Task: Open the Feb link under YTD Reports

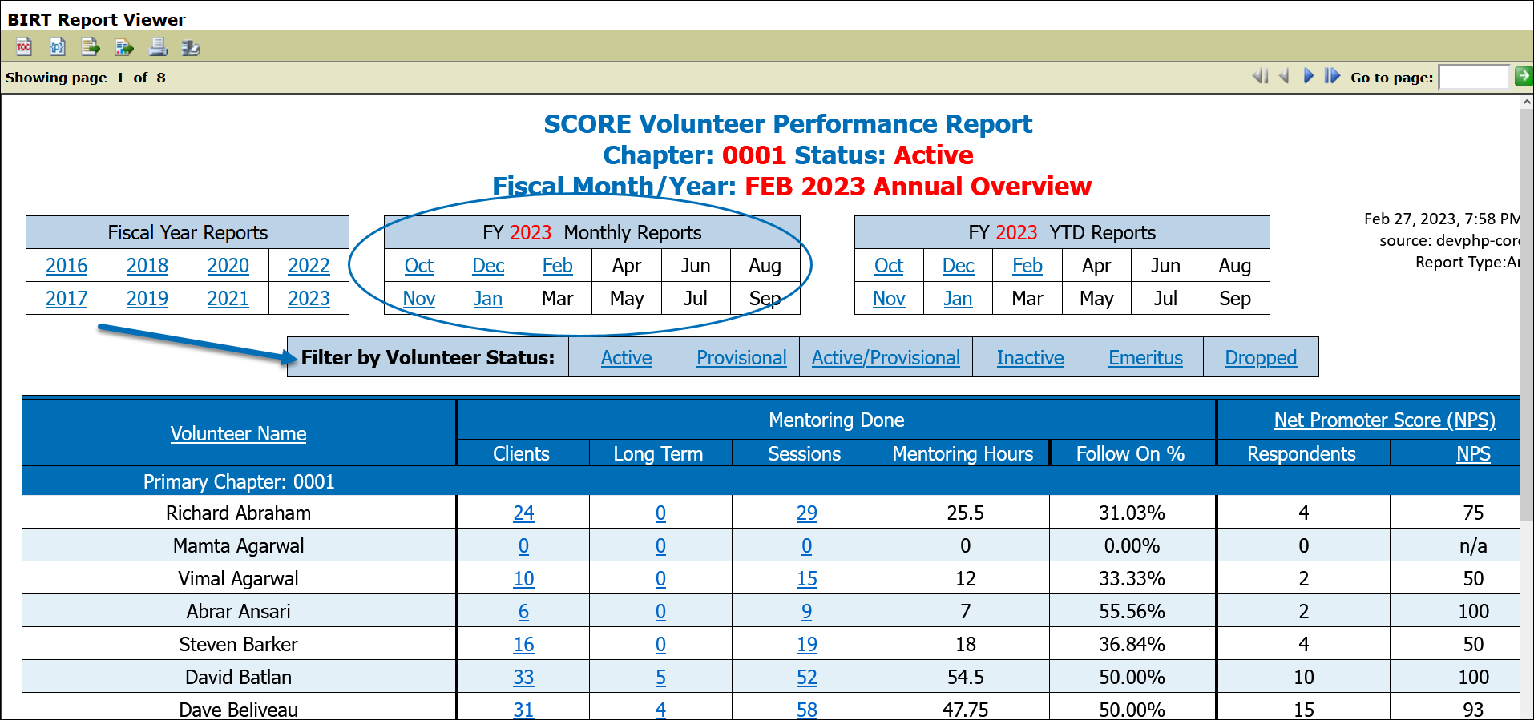Action: click(1027, 266)
